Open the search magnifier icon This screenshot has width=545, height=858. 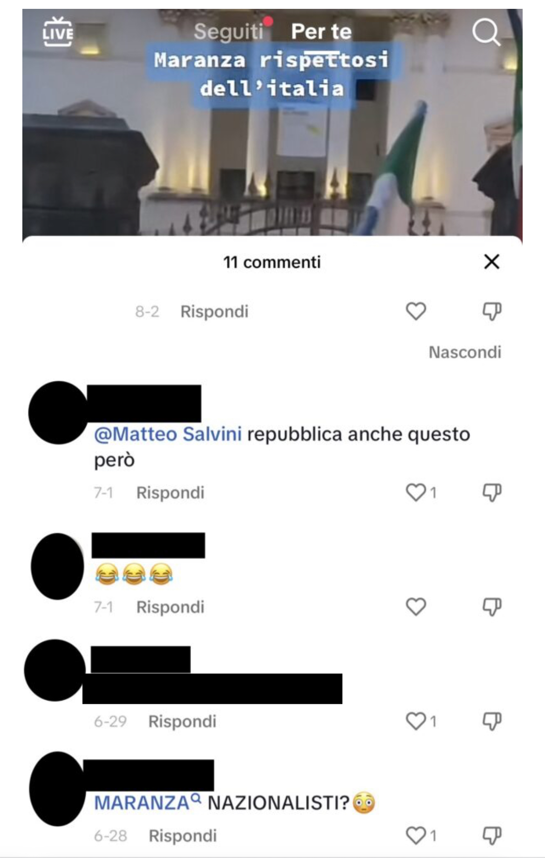point(486,33)
